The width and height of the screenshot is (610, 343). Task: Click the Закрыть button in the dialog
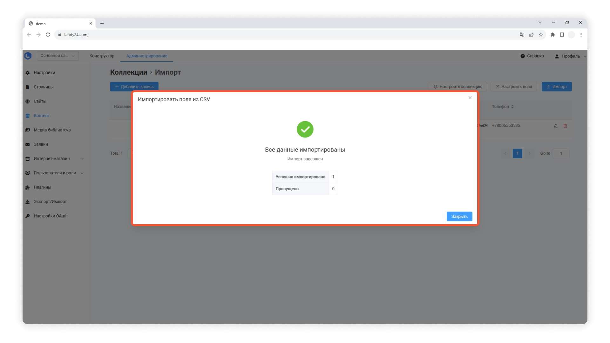pyautogui.click(x=459, y=216)
